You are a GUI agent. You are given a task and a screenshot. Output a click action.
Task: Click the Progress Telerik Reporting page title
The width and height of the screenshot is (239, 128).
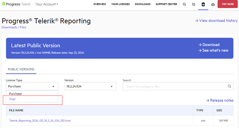(x=46, y=21)
